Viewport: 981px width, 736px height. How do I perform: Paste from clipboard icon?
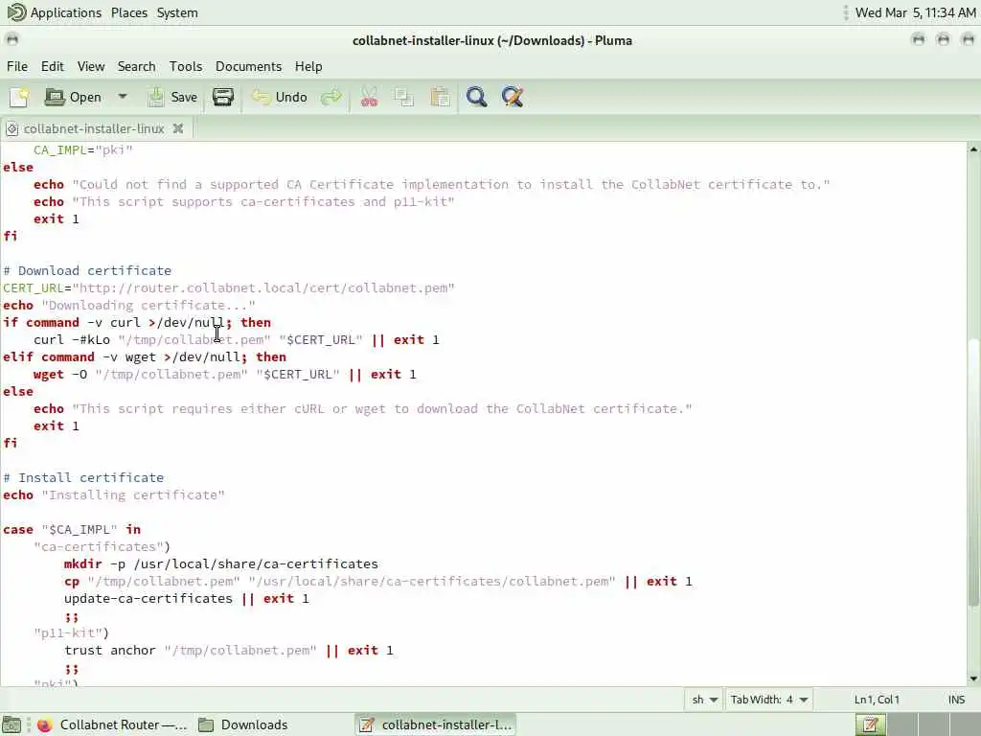click(440, 97)
